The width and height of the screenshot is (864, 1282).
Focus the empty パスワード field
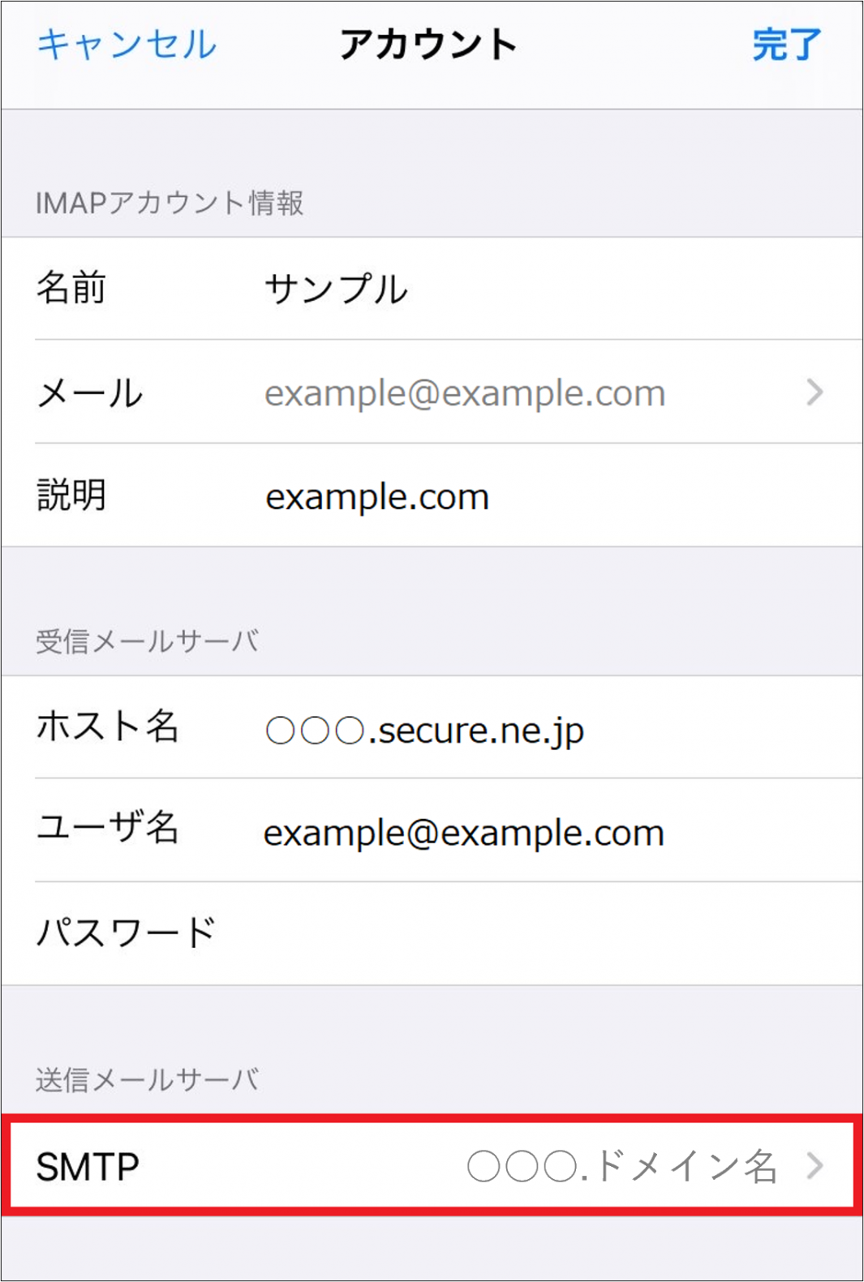click(x=535, y=933)
